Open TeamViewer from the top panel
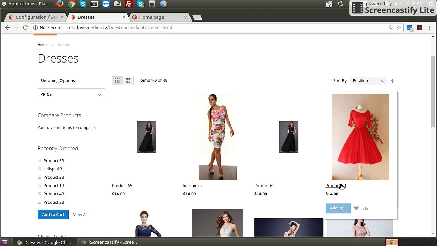Screen dimensions: 437x246 [x=106, y=4]
